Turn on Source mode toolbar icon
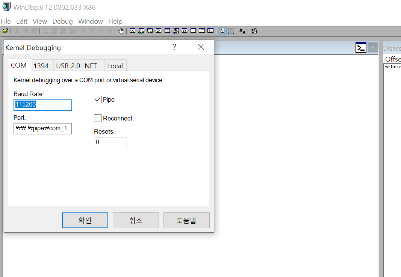 (x=222, y=31)
